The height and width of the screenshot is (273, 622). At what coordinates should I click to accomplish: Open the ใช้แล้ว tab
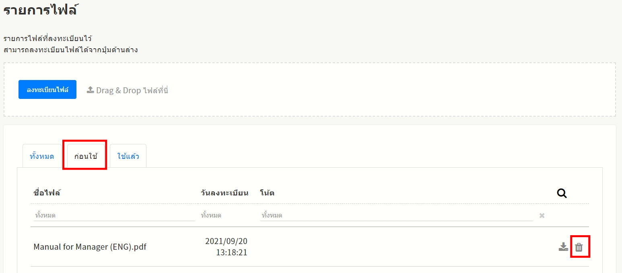pos(128,156)
